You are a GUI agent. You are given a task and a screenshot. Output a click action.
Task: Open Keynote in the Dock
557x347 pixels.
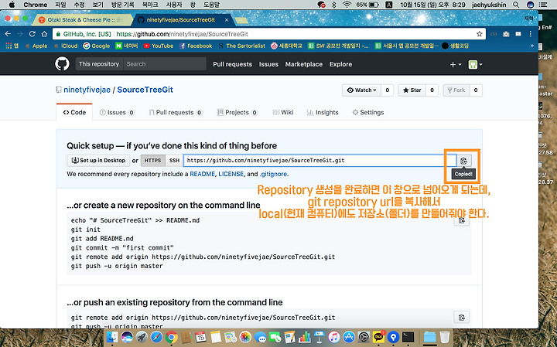(320, 337)
